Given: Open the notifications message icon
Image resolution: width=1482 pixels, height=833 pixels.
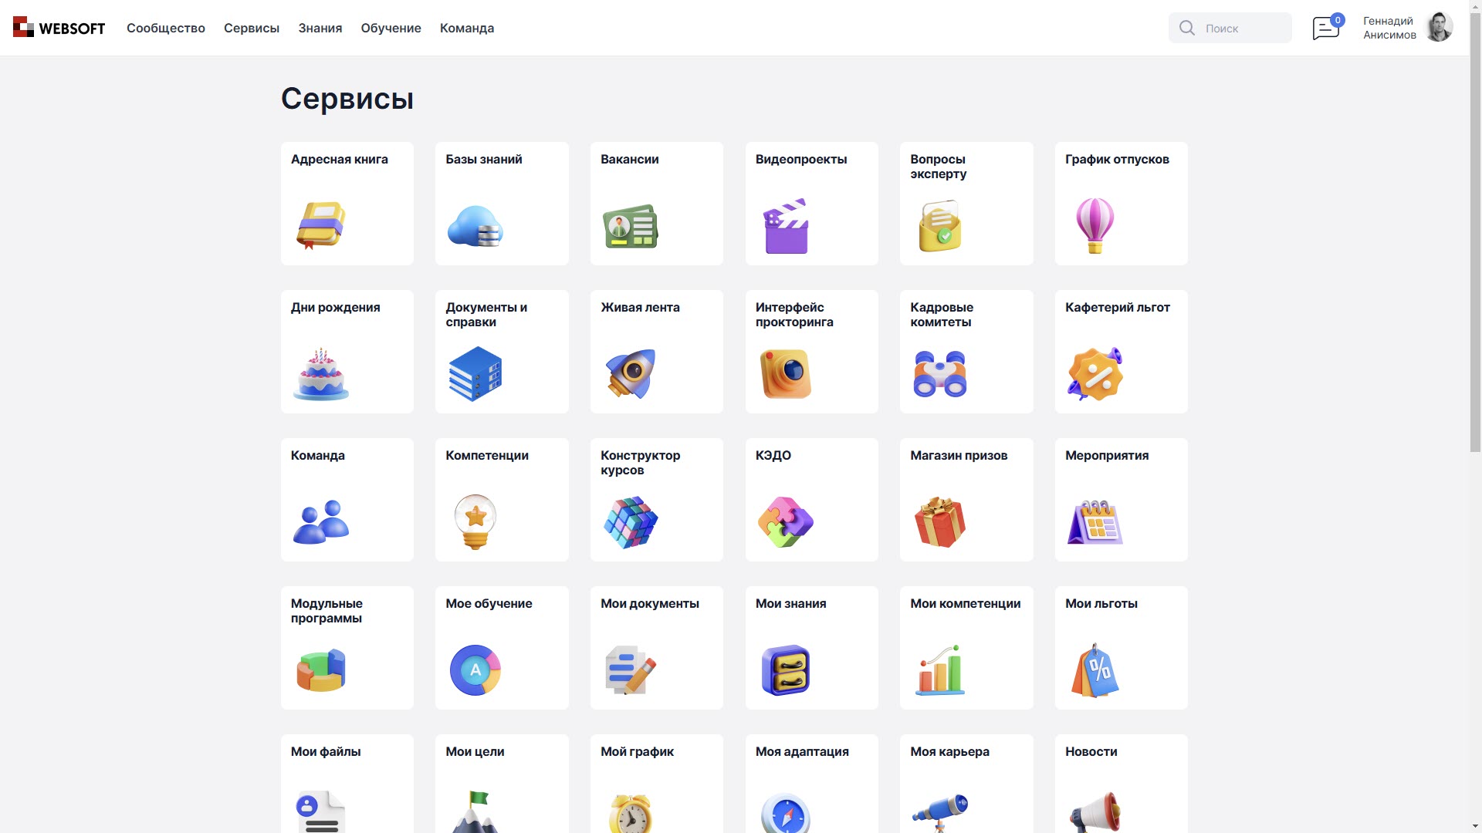Looking at the screenshot, I should (x=1325, y=27).
